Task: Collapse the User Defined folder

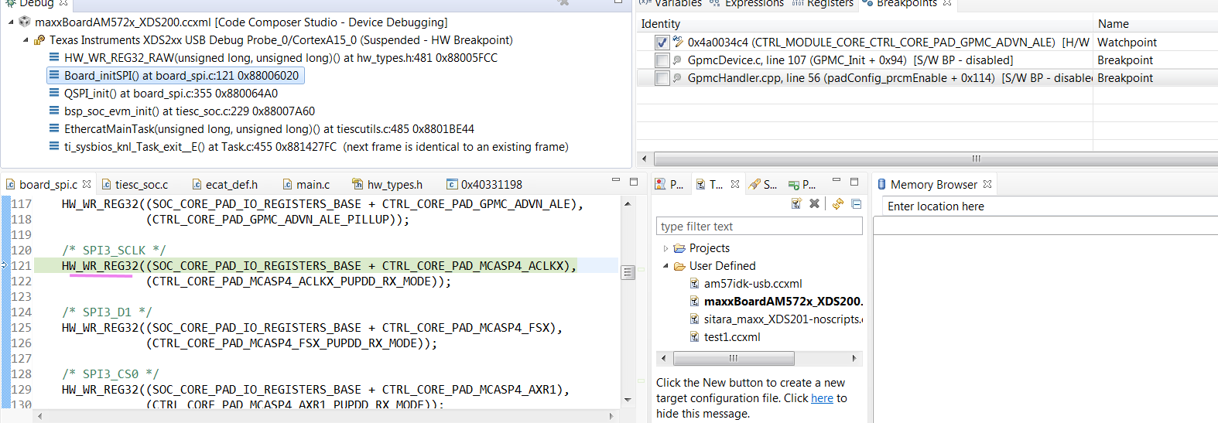Action: pyautogui.click(x=665, y=266)
